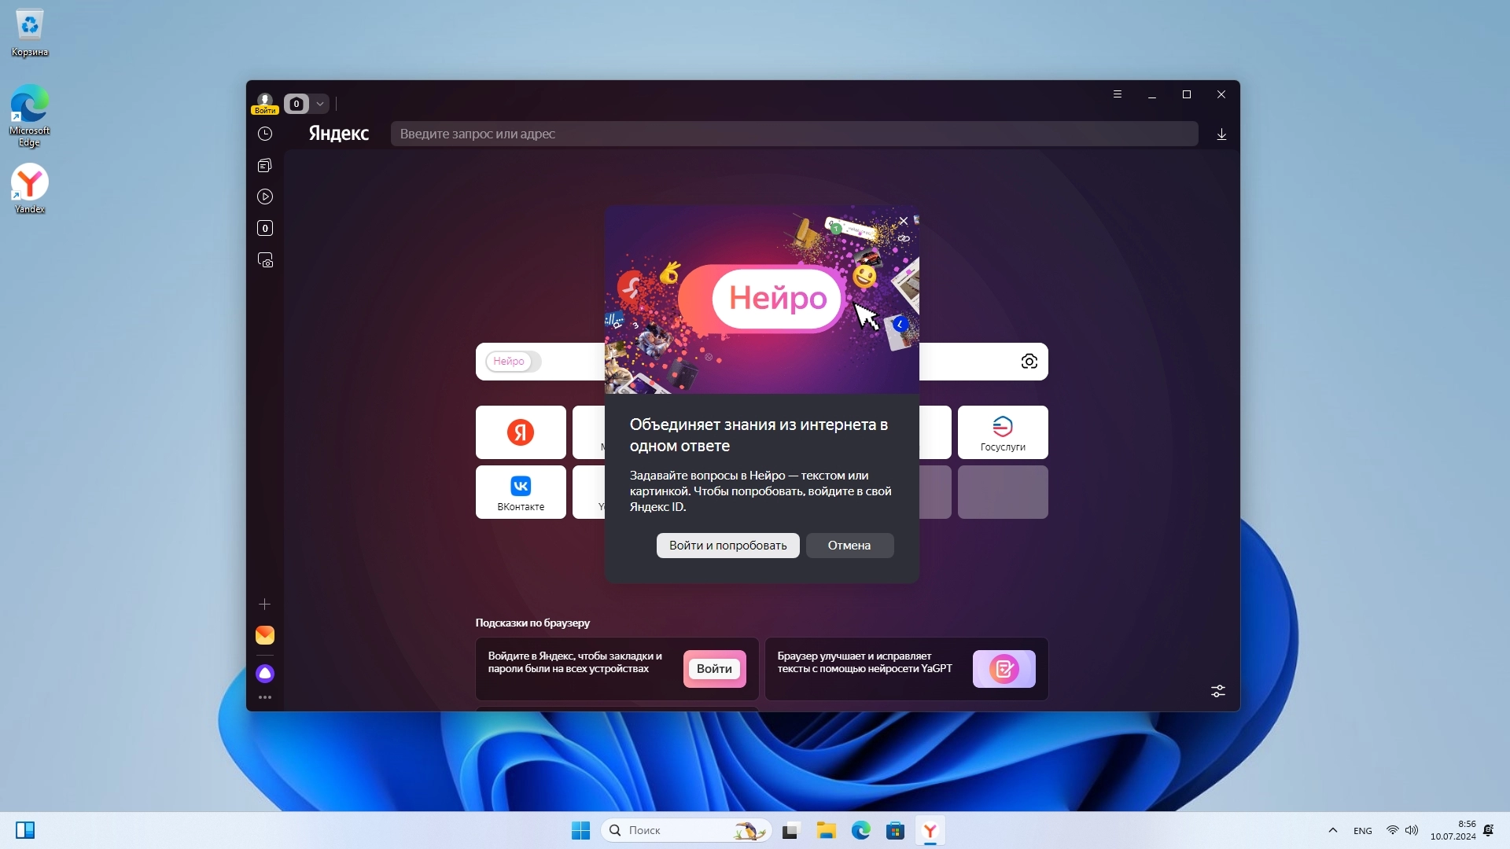Screen dimensions: 1510x849
Task: Show hidden system tray icons chevron
Action: coord(1332,830)
